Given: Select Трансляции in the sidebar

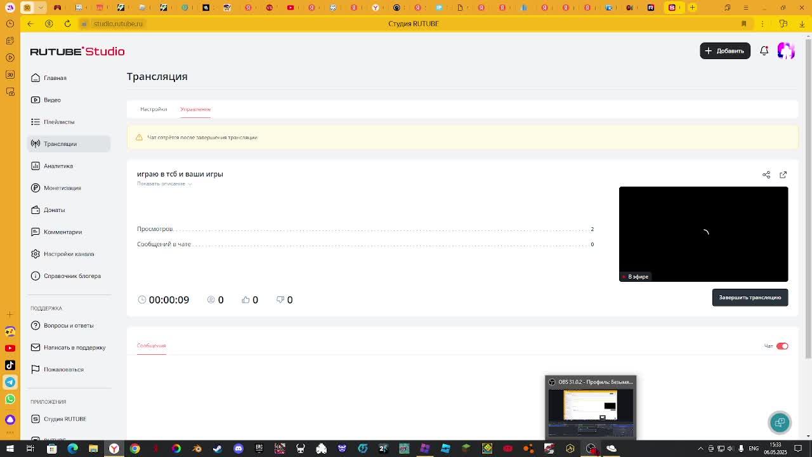Looking at the screenshot, I should point(69,143).
